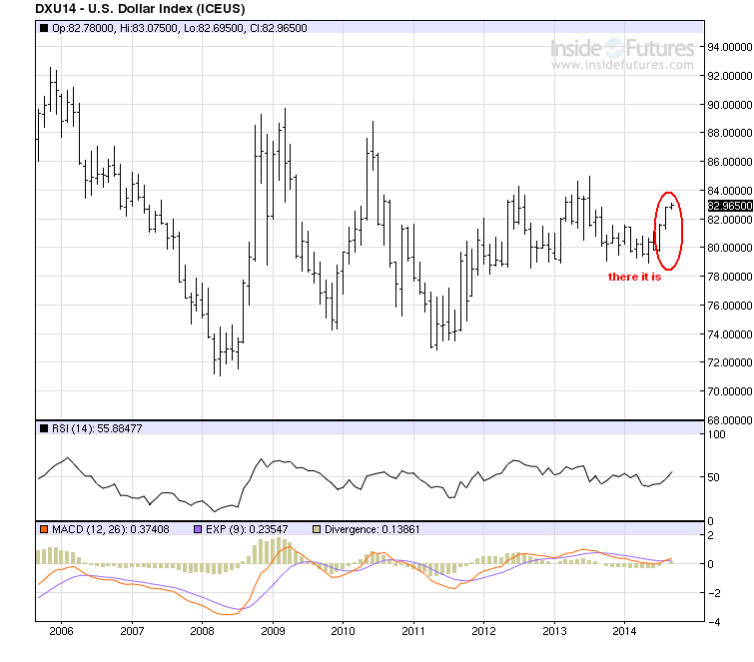Select the 2014 year label on time axis

click(624, 631)
